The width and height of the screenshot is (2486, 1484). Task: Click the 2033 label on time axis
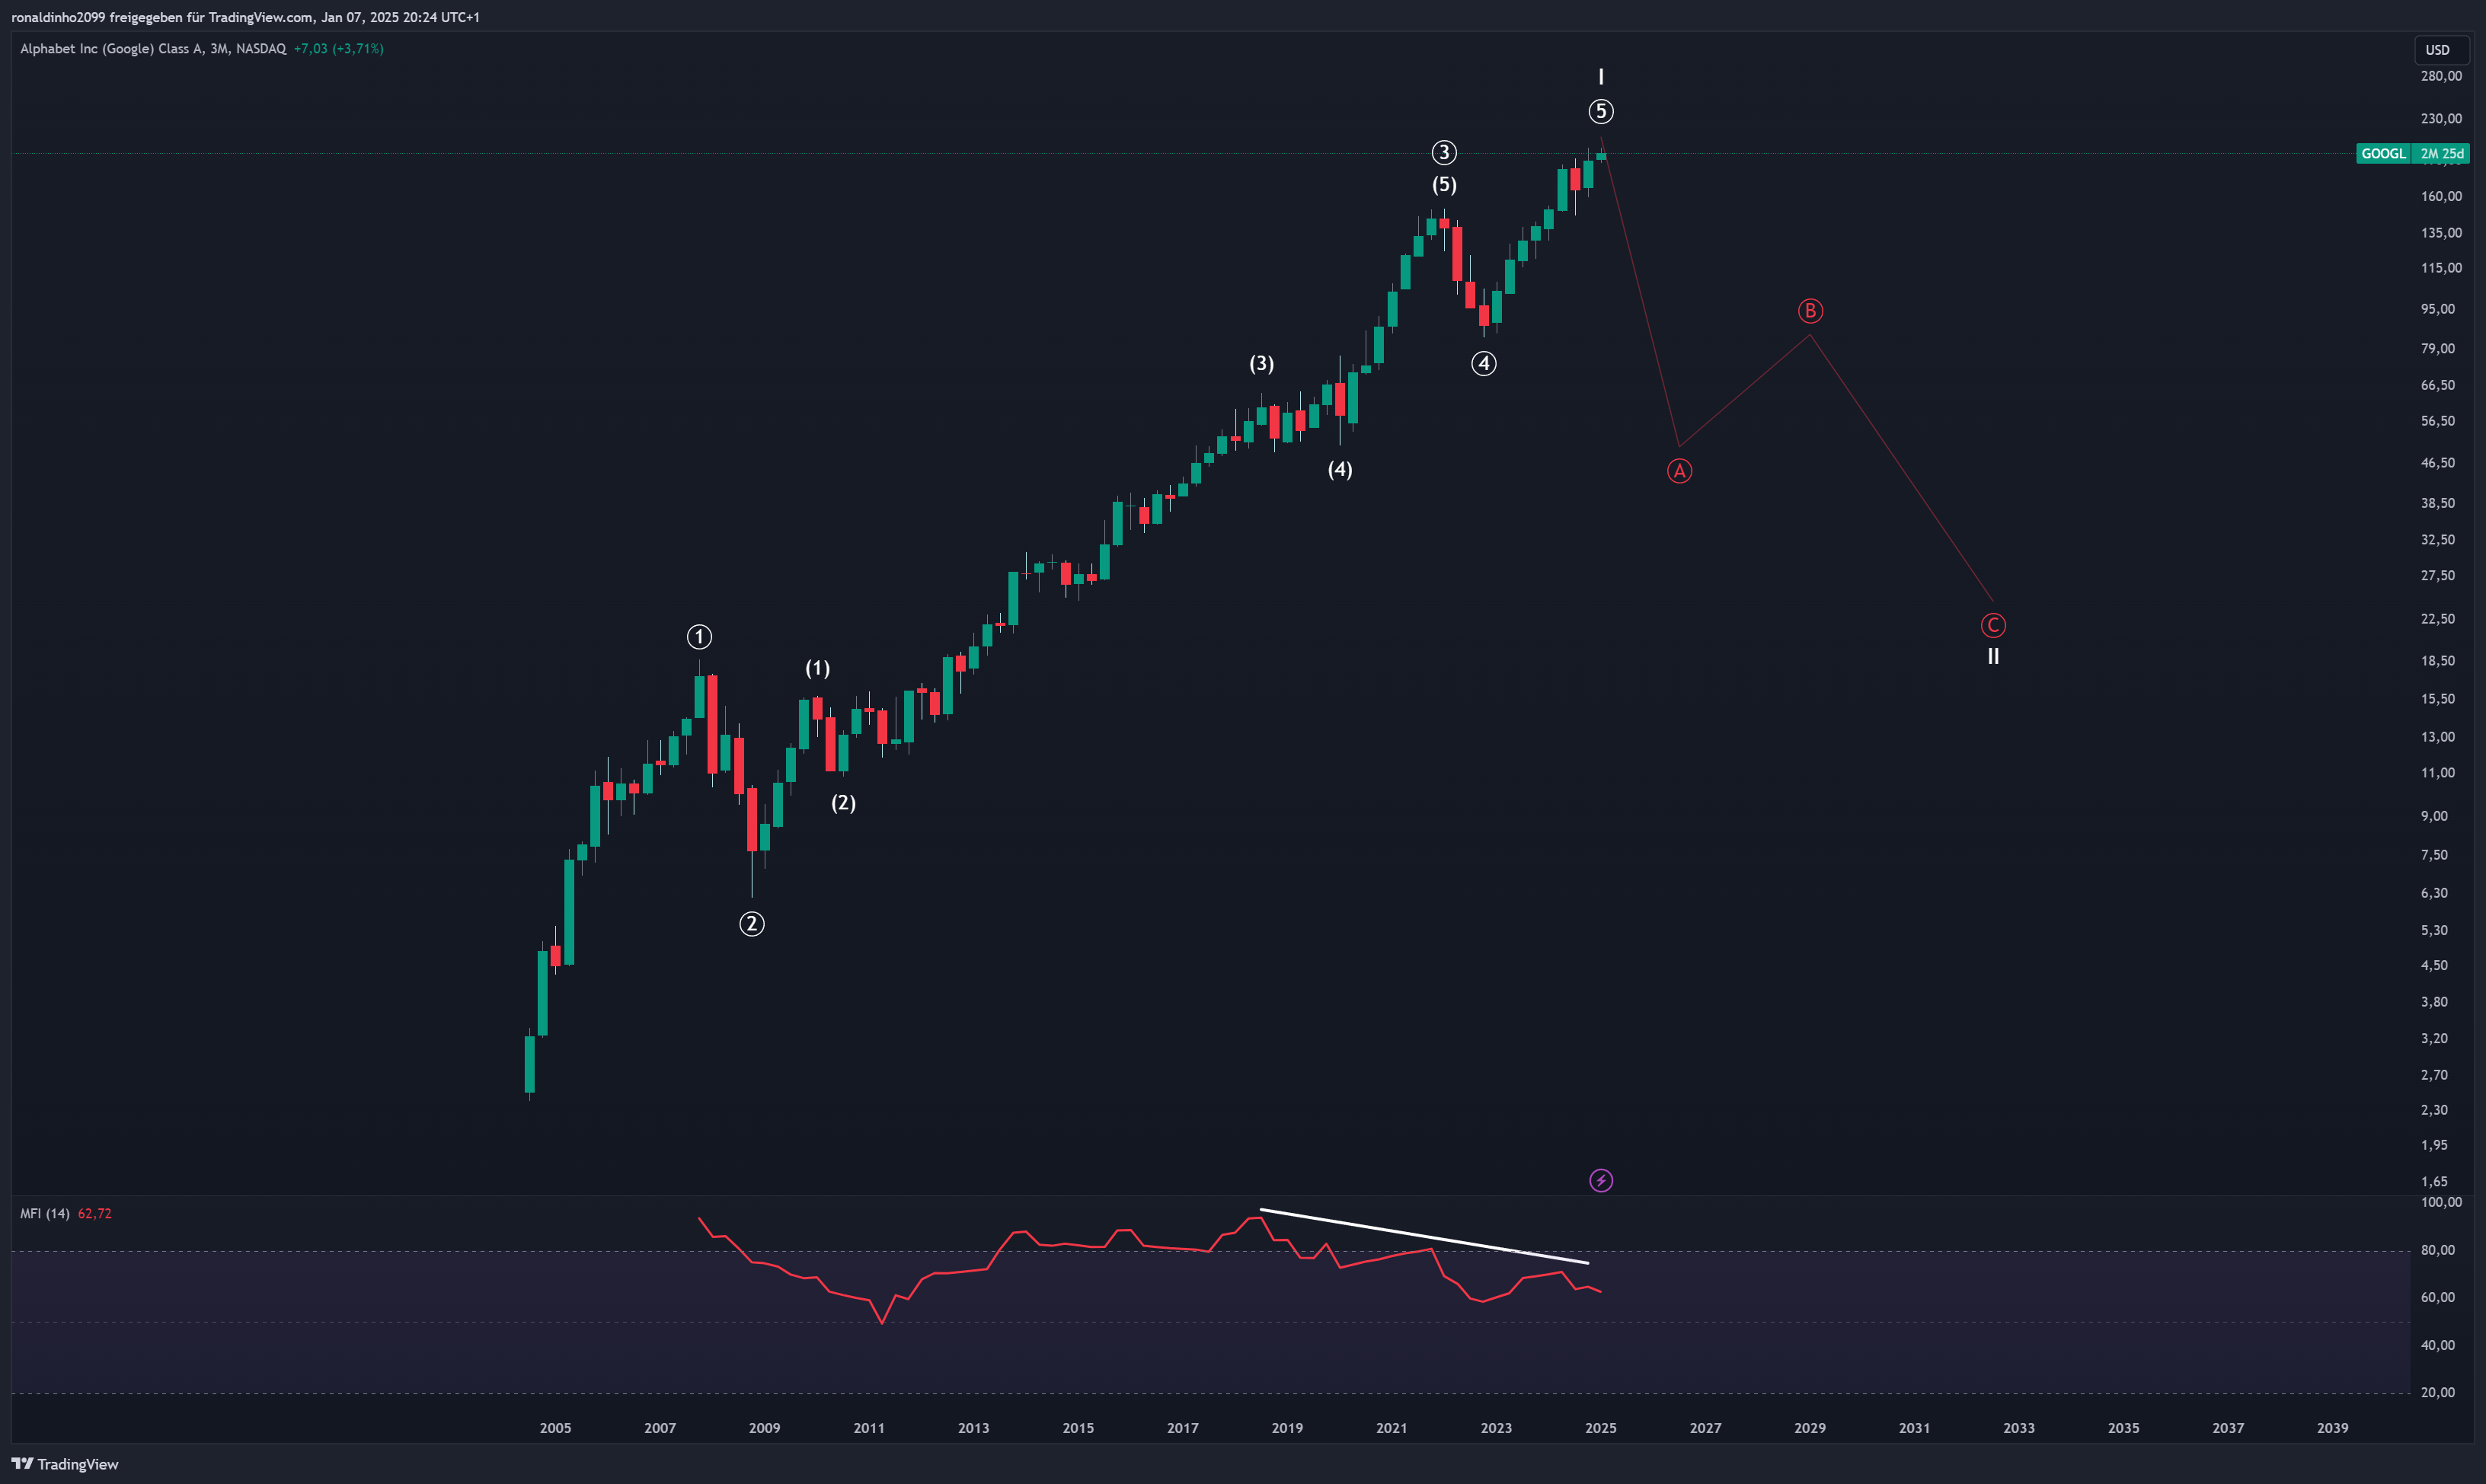(2019, 1427)
